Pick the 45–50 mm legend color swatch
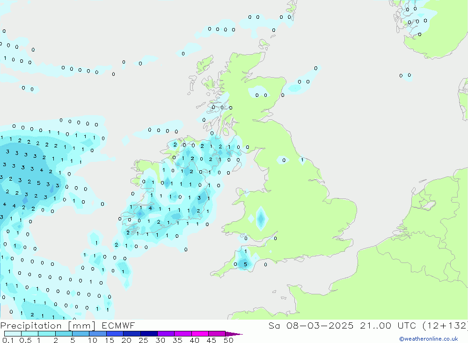468x343 pixels. coord(217,334)
